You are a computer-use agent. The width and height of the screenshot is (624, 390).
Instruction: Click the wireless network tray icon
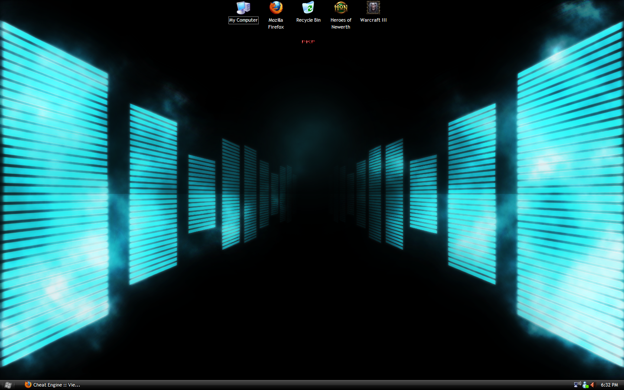pos(577,384)
